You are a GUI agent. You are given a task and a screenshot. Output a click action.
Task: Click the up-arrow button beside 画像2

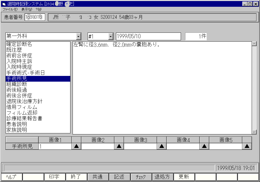pos(119,146)
